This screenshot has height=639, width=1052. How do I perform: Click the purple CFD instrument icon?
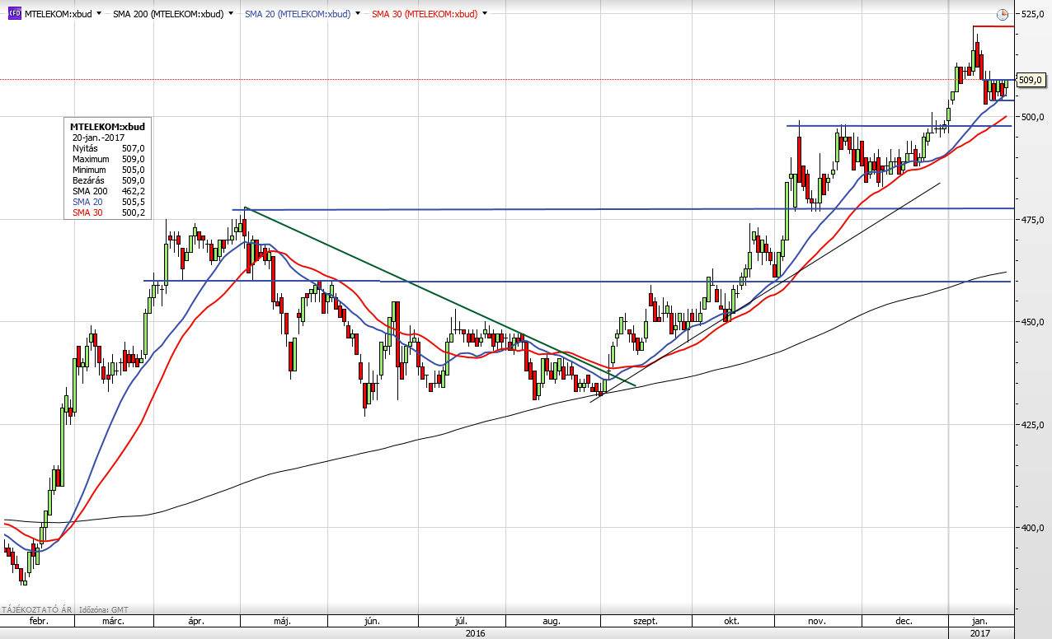[x=14, y=14]
